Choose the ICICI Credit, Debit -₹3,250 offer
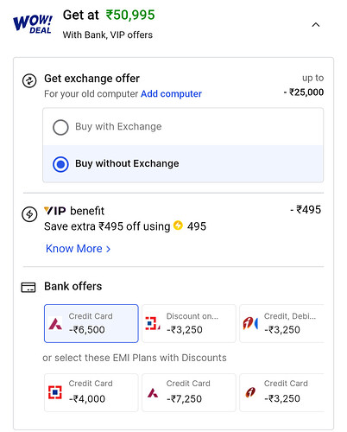 click(x=281, y=323)
